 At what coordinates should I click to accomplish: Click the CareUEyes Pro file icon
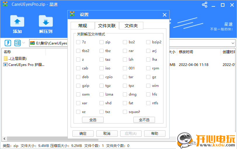point(6,65)
